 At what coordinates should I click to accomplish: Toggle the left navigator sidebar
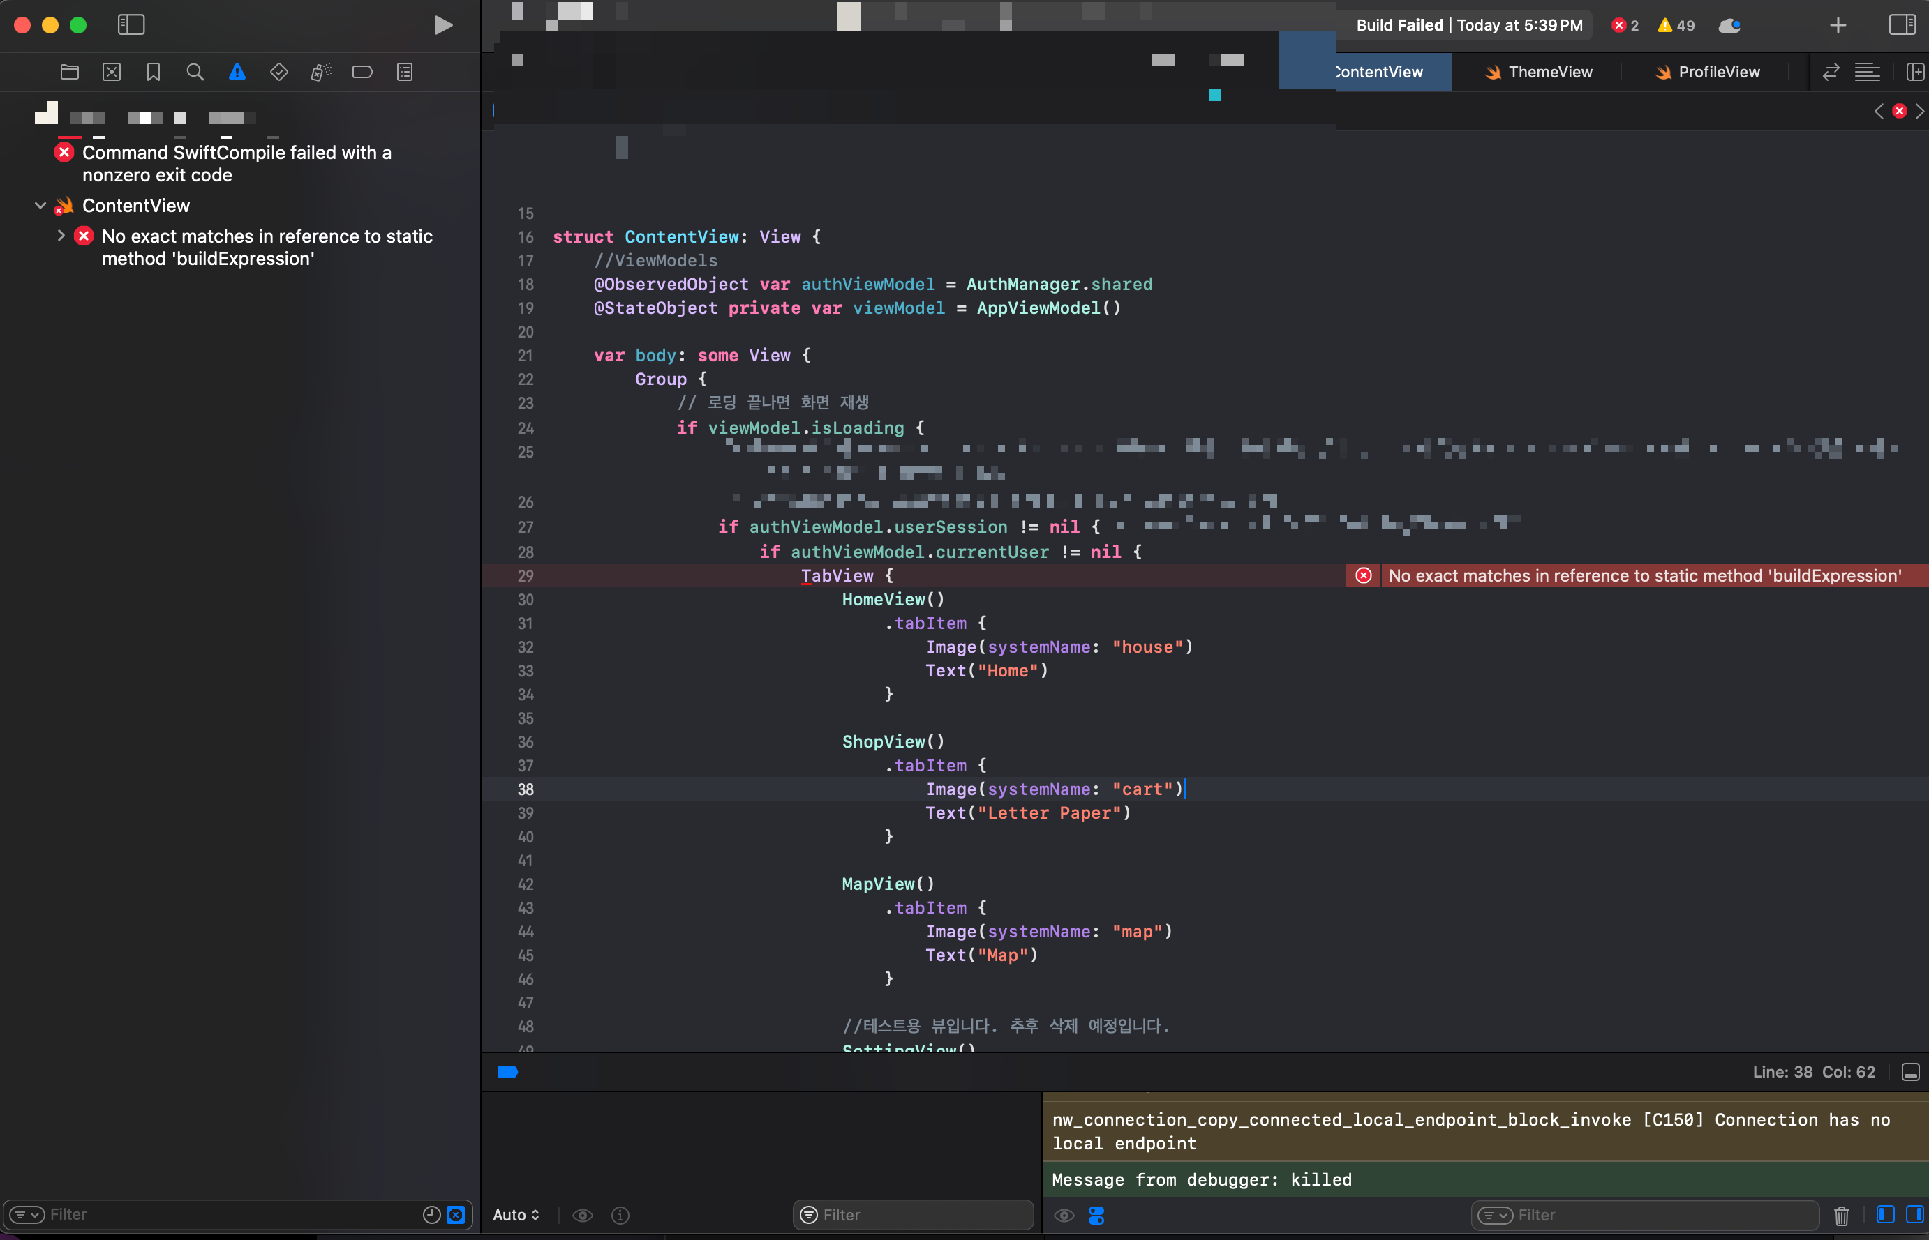click(131, 25)
